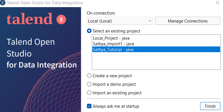This screenshot has width=223, height=112.
Task: Select the highlighted Sathya_Tutorial - java project
Action: [x=156, y=50]
